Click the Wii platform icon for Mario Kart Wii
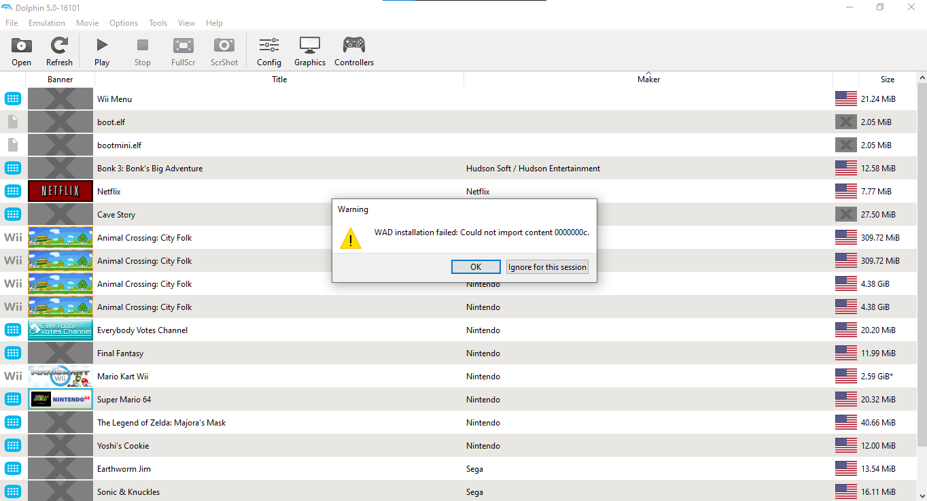The height and width of the screenshot is (501, 927). (13, 377)
